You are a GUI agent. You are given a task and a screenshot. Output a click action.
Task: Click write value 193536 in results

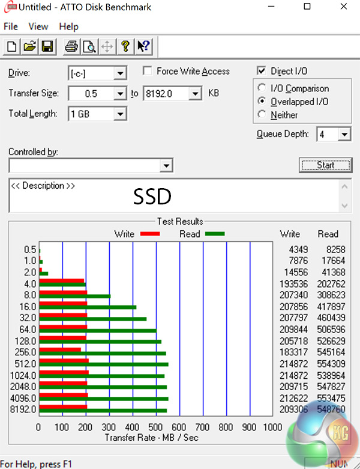293,284
